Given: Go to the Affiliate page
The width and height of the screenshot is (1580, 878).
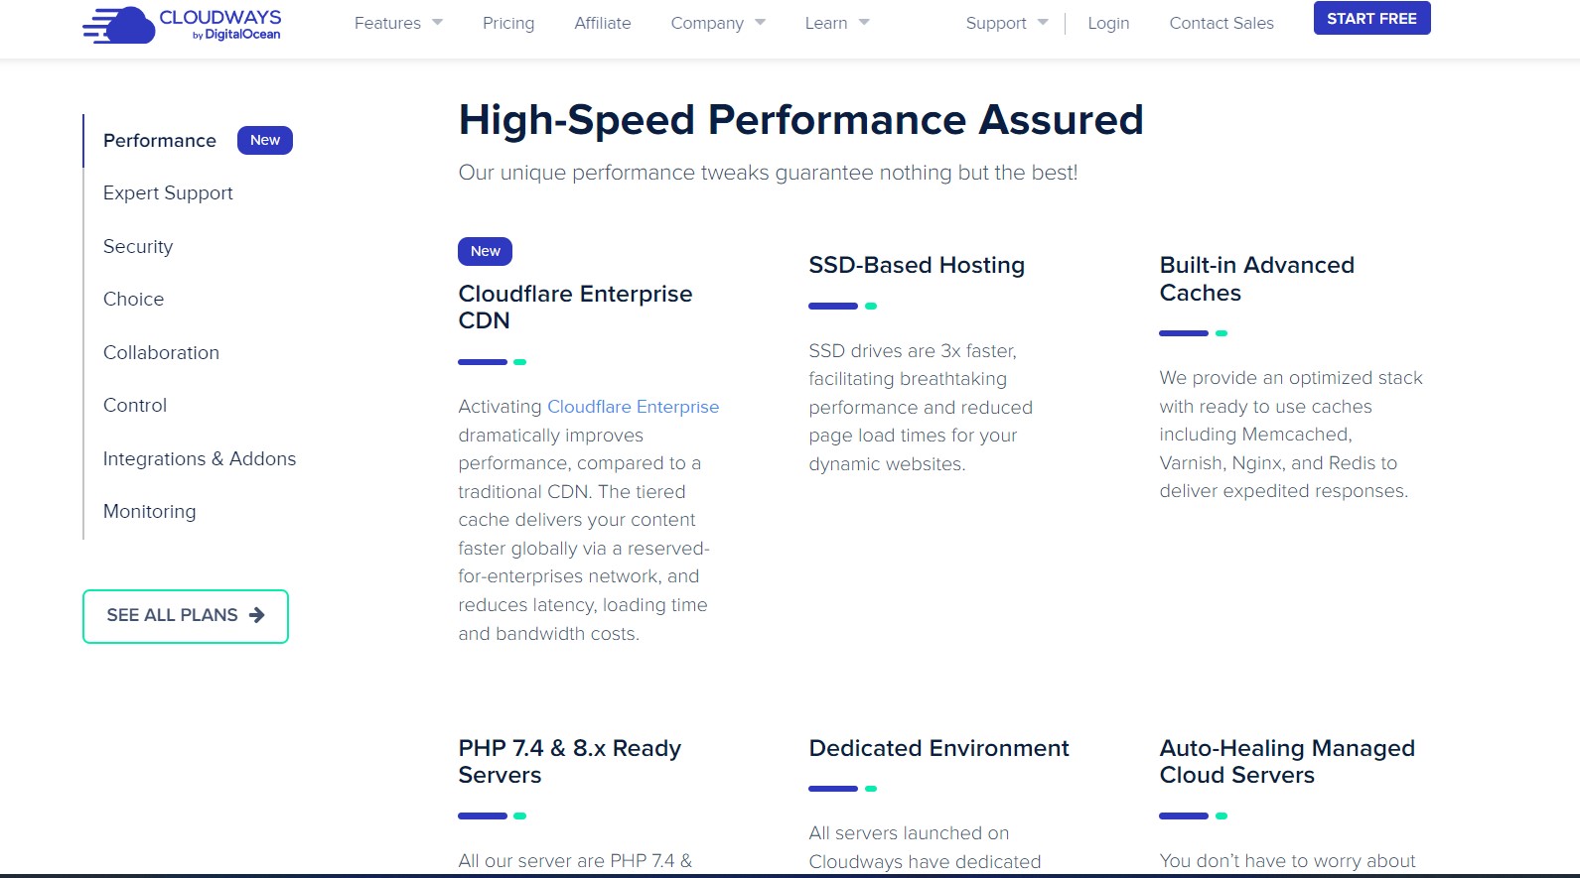Looking at the screenshot, I should click(603, 23).
